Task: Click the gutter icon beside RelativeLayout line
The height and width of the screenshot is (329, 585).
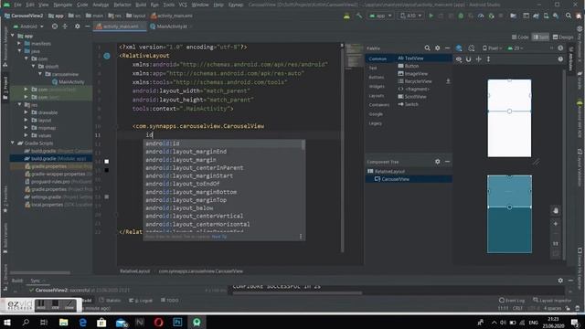Action: (x=107, y=56)
